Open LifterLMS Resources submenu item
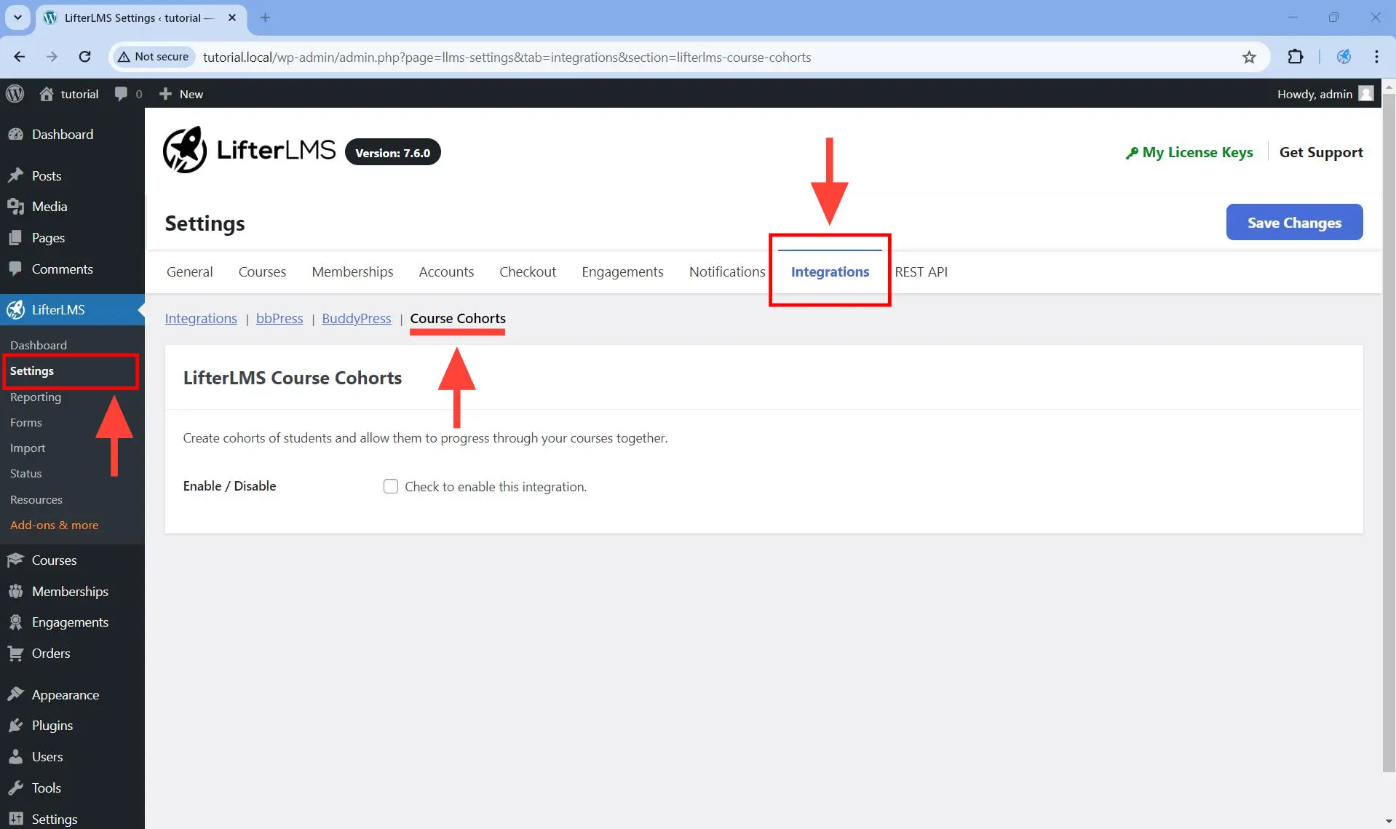The width and height of the screenshot is (1396, 829). click(x=36, y=499)
